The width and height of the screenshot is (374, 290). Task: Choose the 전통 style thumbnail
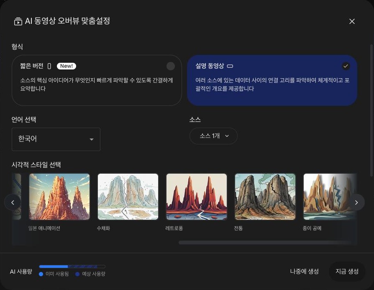pyautogui.click(x=265, y=197)
